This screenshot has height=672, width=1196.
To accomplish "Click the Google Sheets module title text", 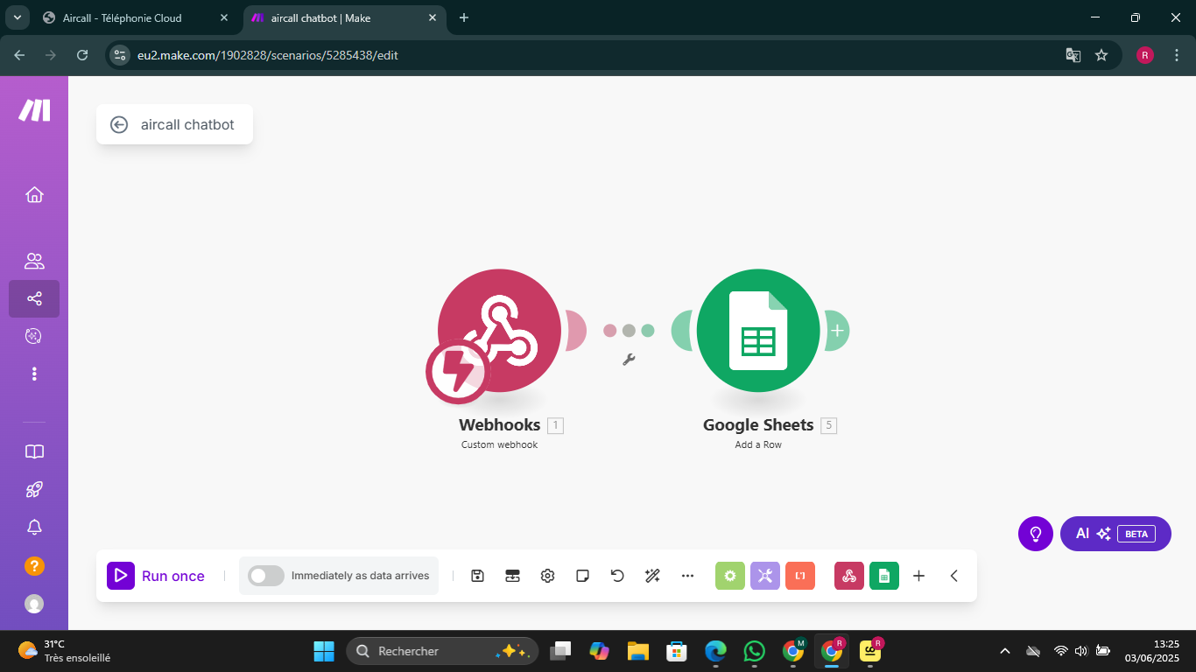I will click(758, 425).
